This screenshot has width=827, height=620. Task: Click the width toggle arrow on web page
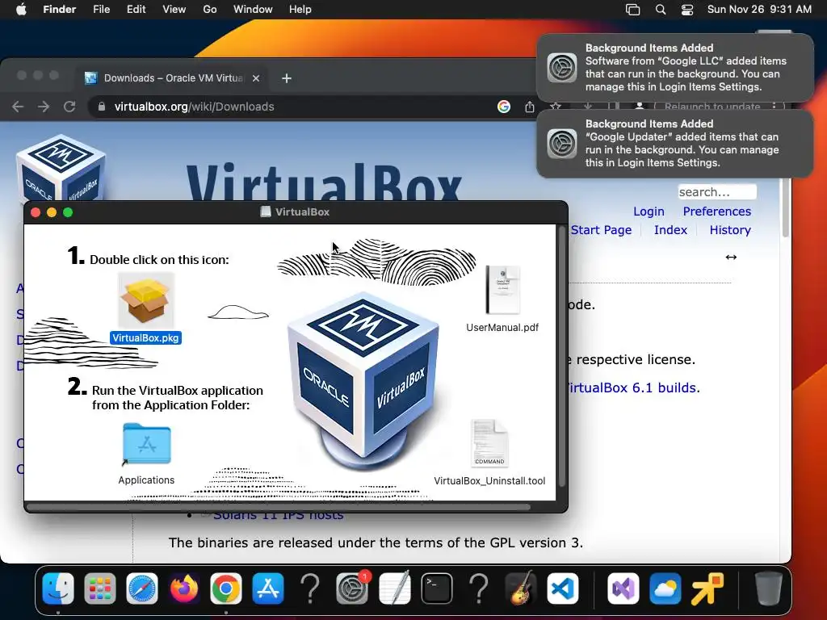[x=730, y=257]
